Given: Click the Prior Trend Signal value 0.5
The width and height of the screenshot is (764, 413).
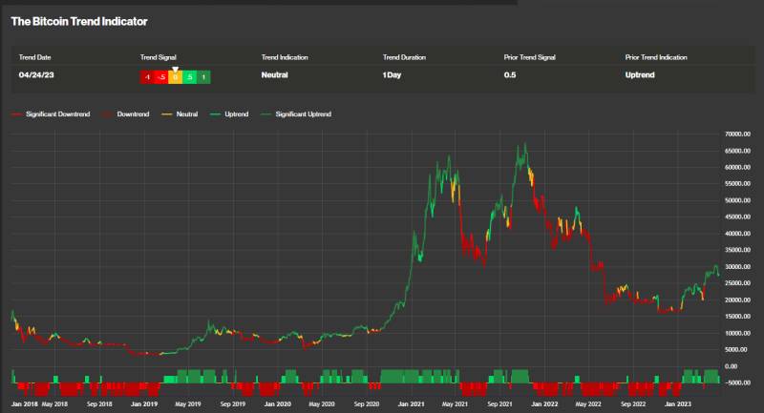Looking at the screenshot, I should 510,75.
